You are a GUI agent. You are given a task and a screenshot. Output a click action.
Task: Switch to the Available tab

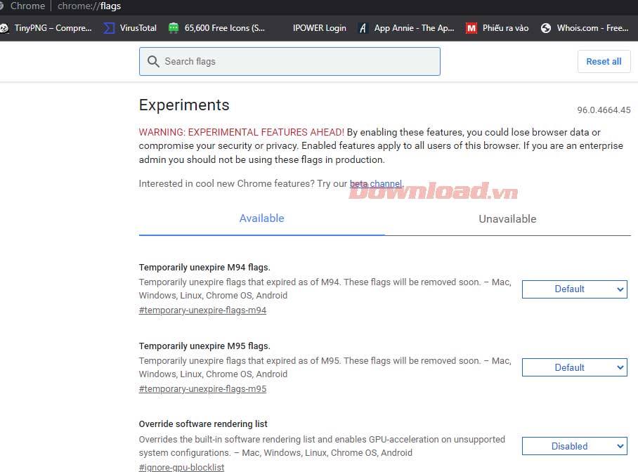coord(261,218)
